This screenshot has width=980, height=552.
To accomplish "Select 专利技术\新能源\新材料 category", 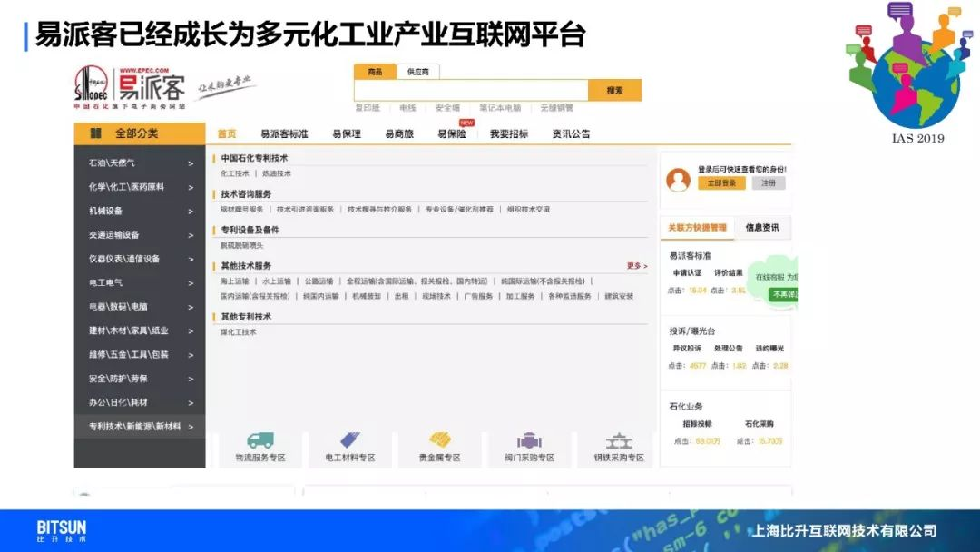I will coord(140,427).
